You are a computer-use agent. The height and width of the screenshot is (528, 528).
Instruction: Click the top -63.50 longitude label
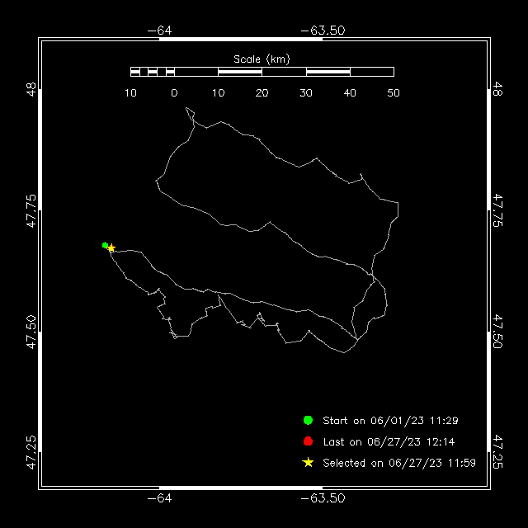click(x=323, y=31)
